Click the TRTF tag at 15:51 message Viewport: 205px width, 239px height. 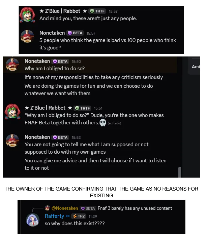(x=82, y=108)
